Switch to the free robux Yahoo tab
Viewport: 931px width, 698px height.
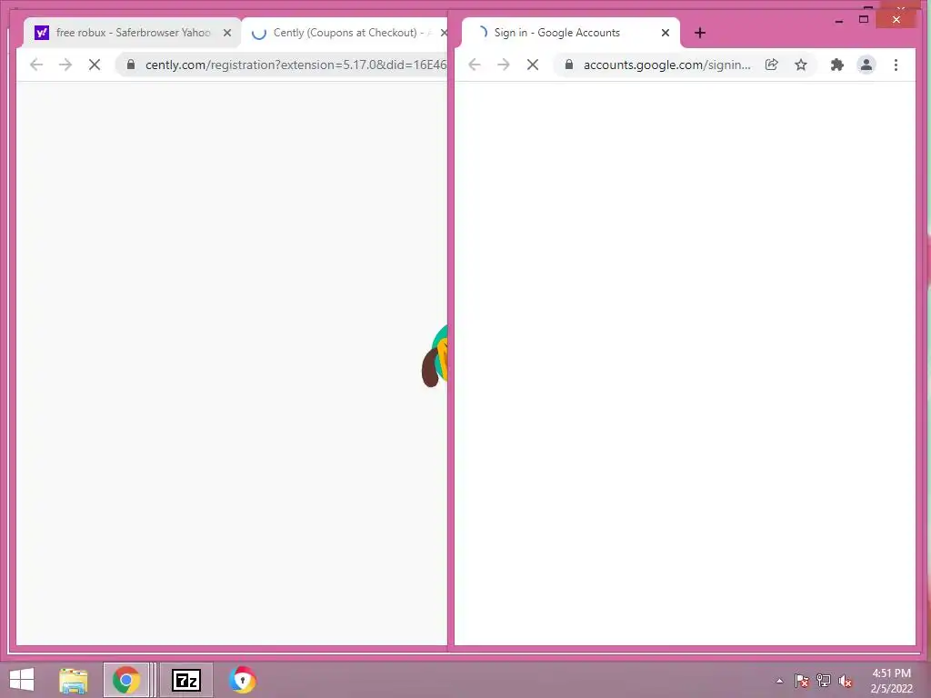132,33
